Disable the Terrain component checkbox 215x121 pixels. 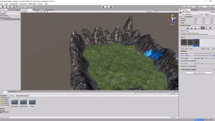pos(184,26)
